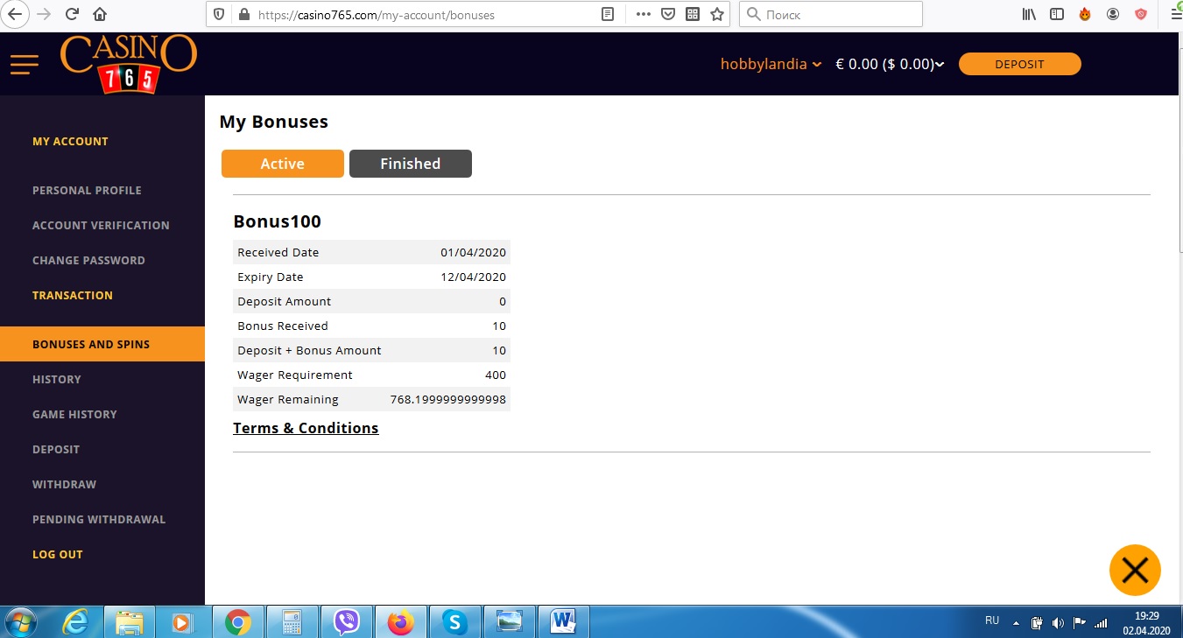Launch Internet Explorer from taskbar

(x=75, y=621)
